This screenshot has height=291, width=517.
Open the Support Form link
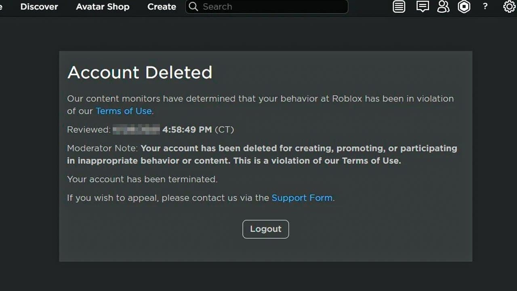point(302,198)
